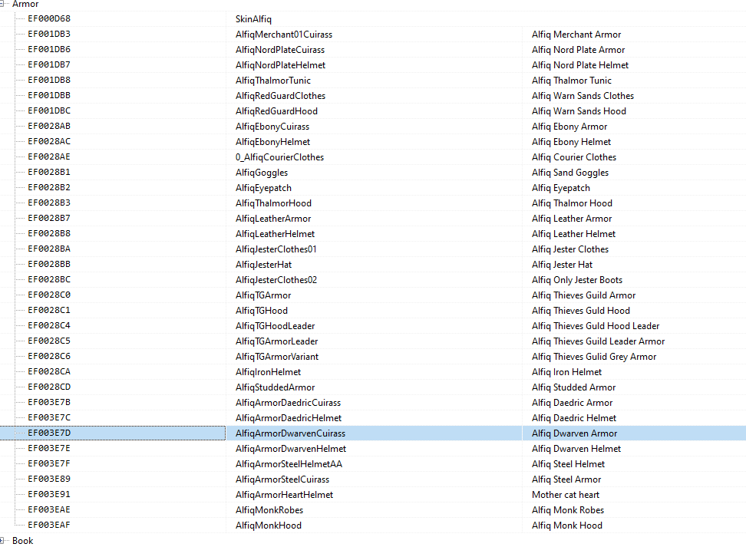Collapse the Armor tree node
The image size is (746, 547).
pos(2,4)
